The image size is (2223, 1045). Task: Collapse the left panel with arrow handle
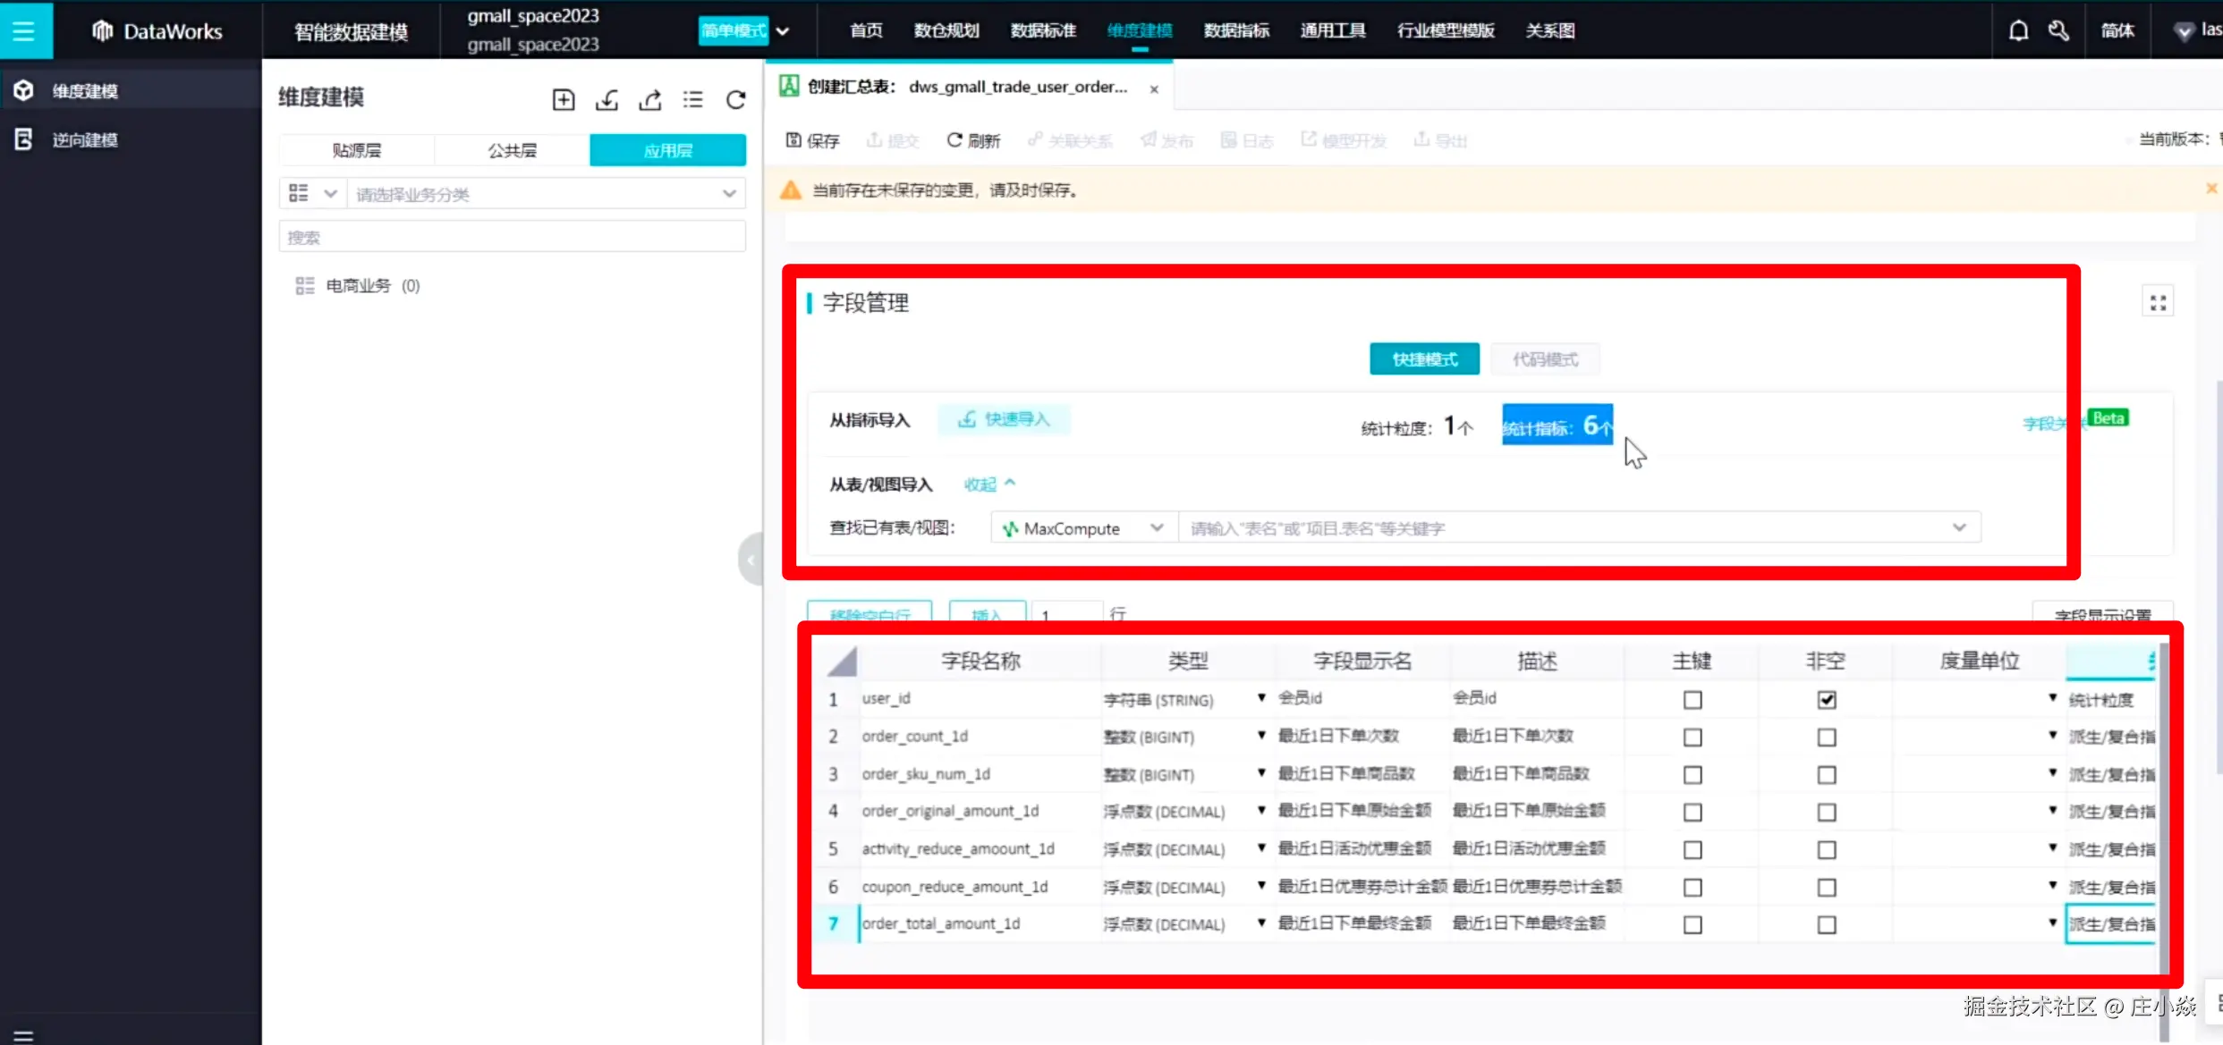(751, 560)
